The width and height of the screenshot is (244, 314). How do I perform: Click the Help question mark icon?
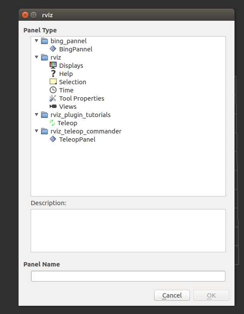(53, 73)
